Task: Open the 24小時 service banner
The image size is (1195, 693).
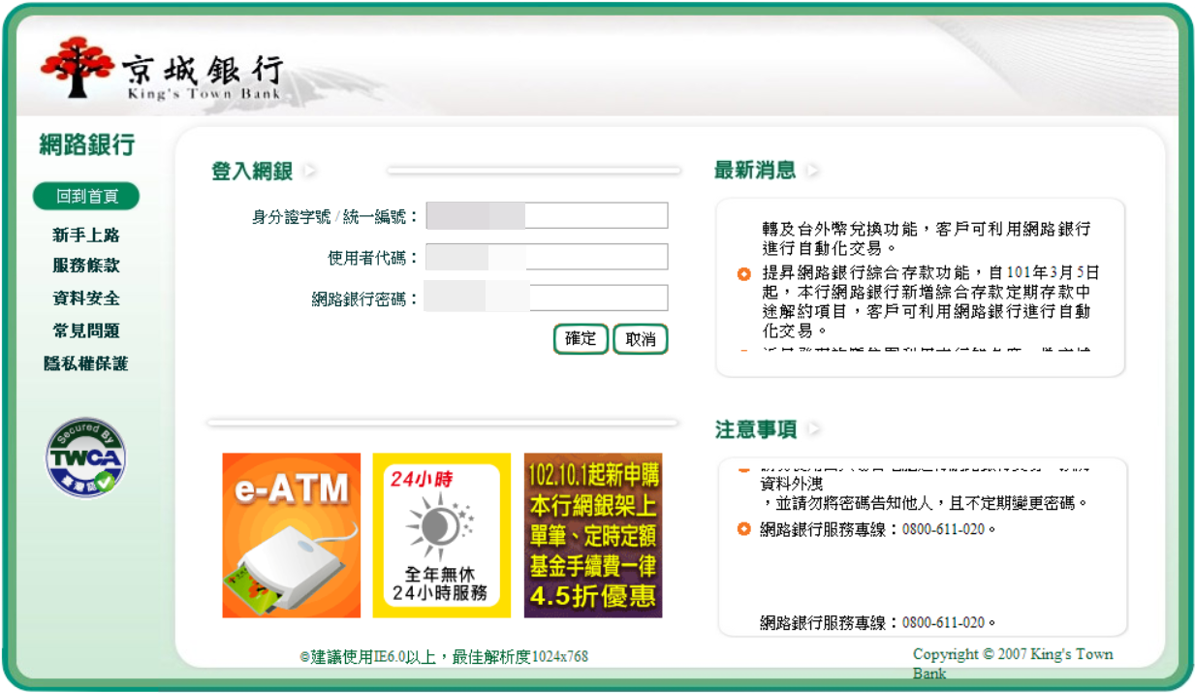Action: [x=442, y=535]
